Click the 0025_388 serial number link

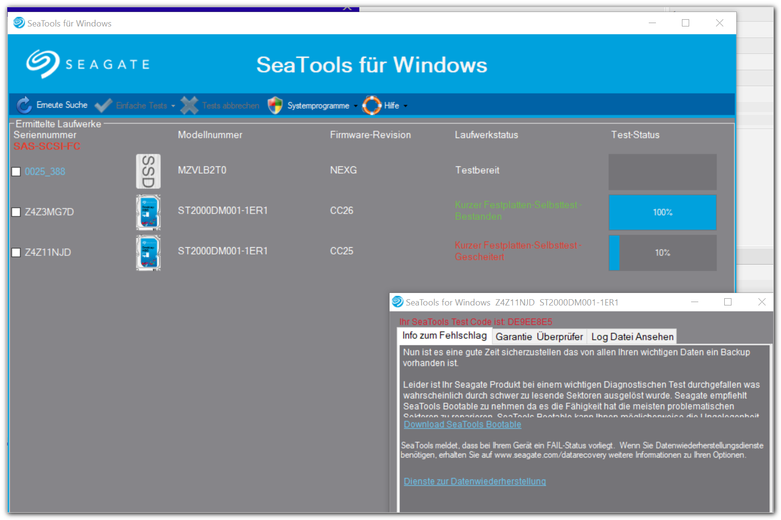pyautogui.click(x=45, y=172)
